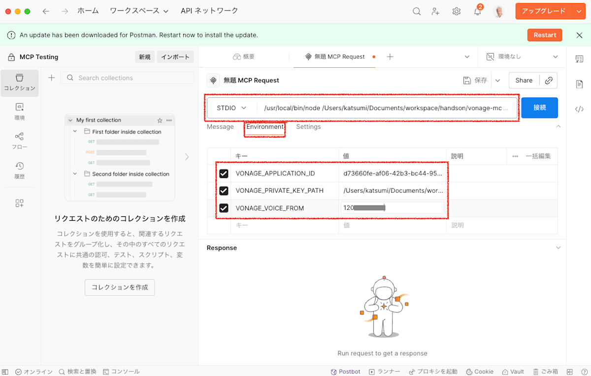Open the アップグレード dropdown arrow

pyautogui.click(x=579, y=11)
